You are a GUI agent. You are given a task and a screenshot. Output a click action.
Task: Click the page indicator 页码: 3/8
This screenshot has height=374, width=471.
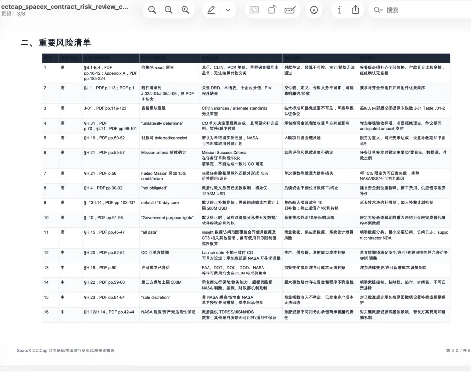click(x=13, y=14)
